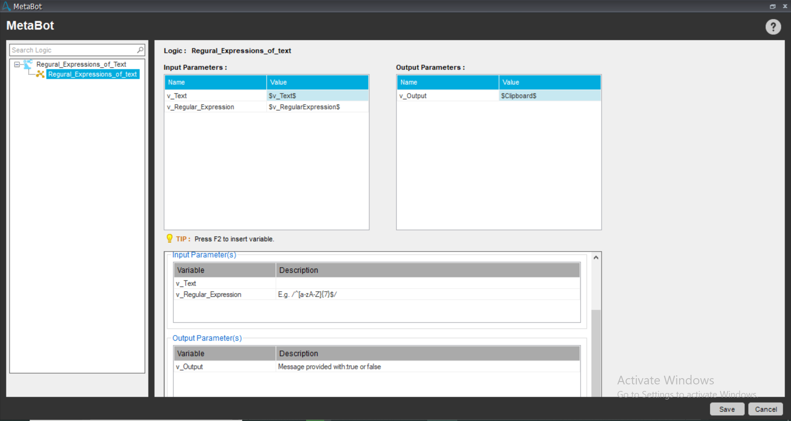
Task: Click into the Search Logic field
Action: [x=73, y=50]
